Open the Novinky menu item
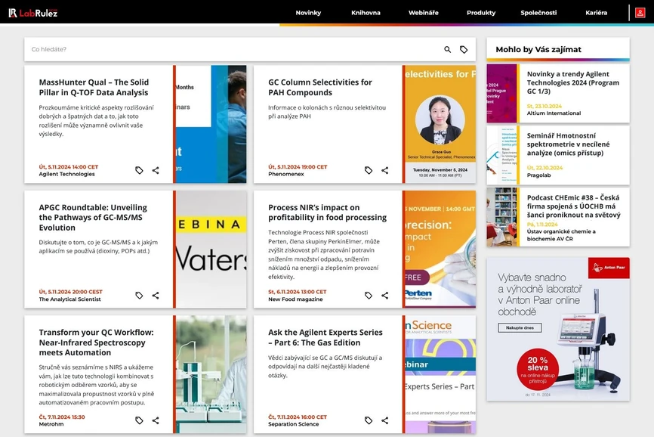This screenshot has height=437, width=654. point(308,13)
